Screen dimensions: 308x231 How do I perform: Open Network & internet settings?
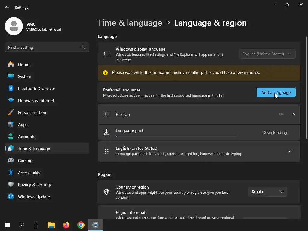47,100
